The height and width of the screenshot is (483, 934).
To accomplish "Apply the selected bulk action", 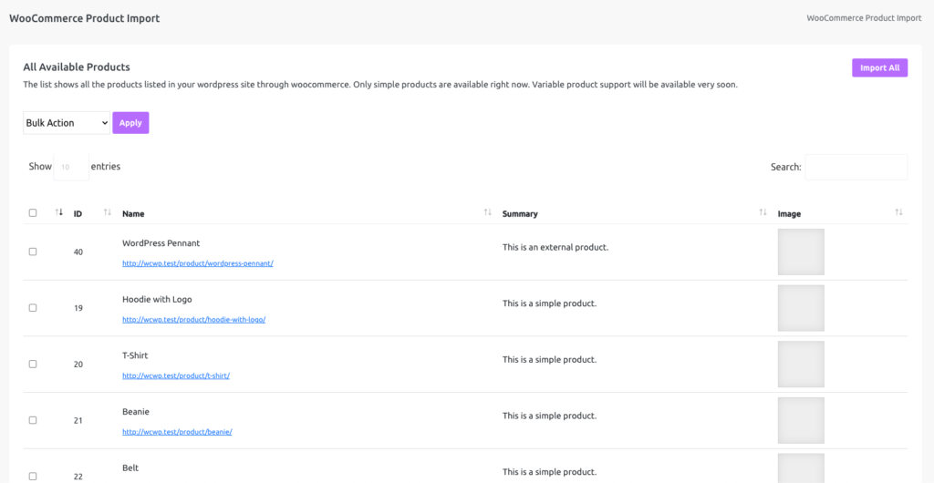I will (130, 122).
